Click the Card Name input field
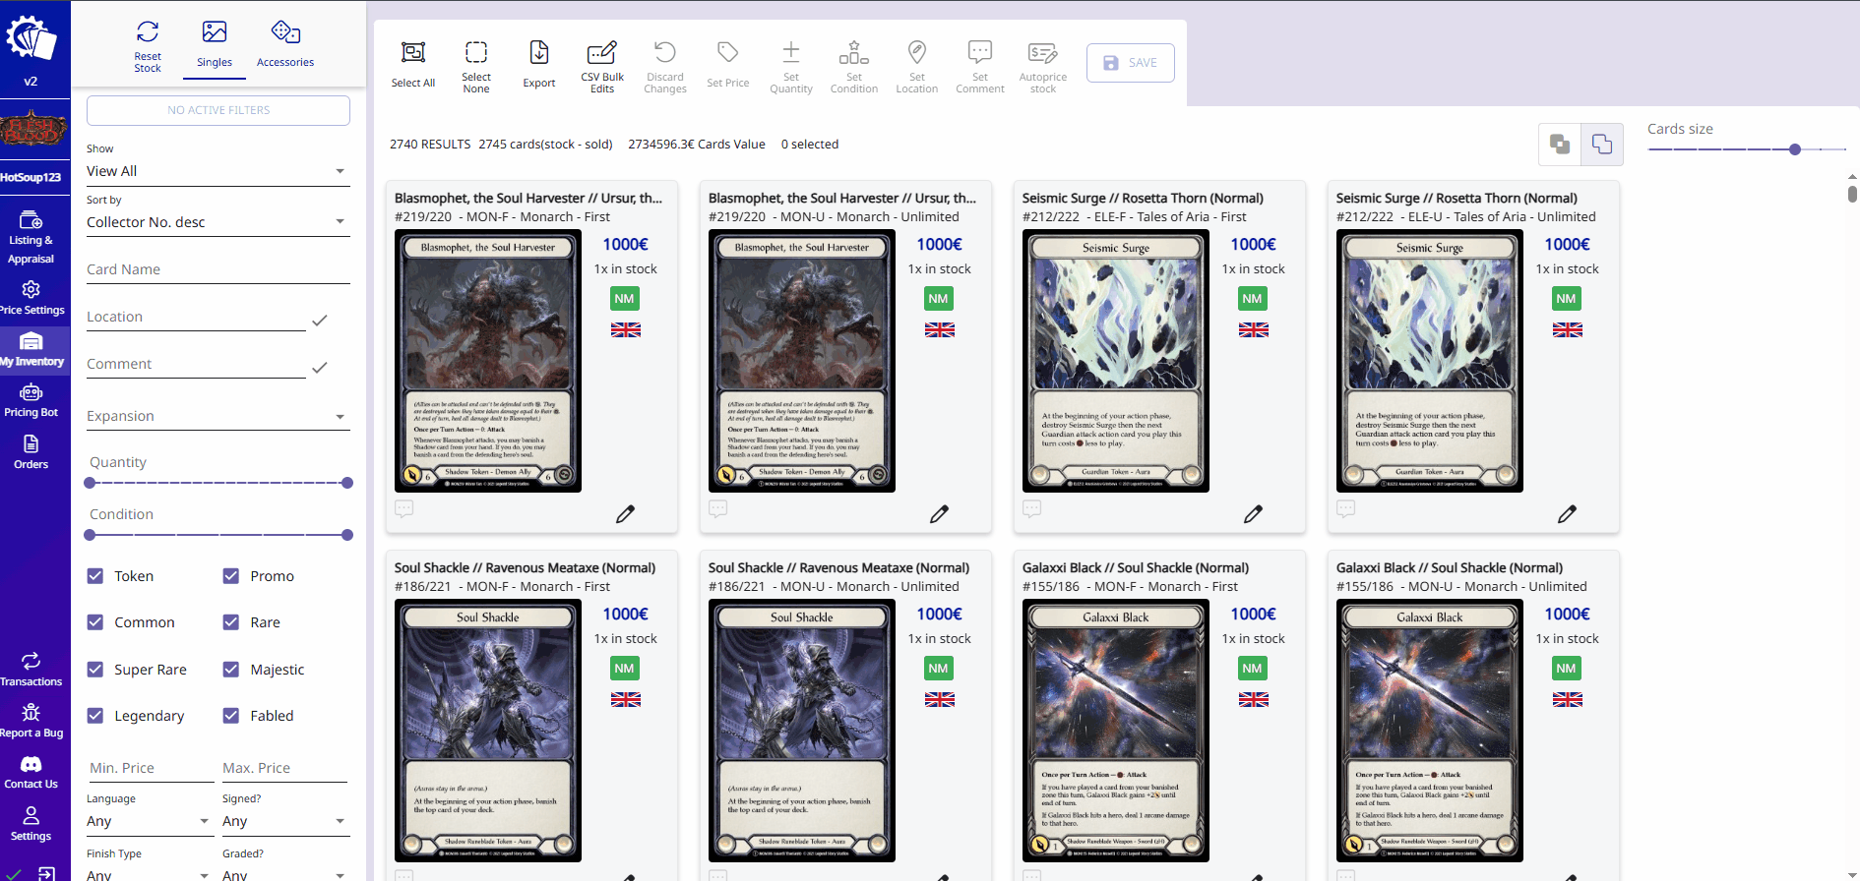 click(217, 269)
